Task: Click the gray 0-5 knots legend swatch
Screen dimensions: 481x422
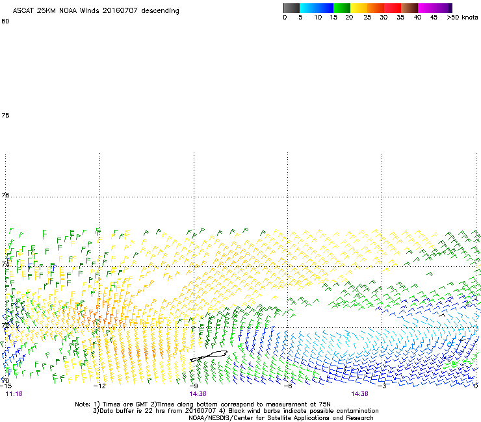Action: pyautogui.click(x=291, y=8)
